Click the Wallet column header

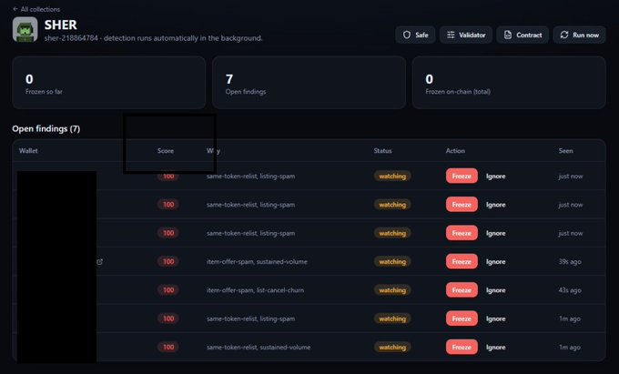click(28, 151)
